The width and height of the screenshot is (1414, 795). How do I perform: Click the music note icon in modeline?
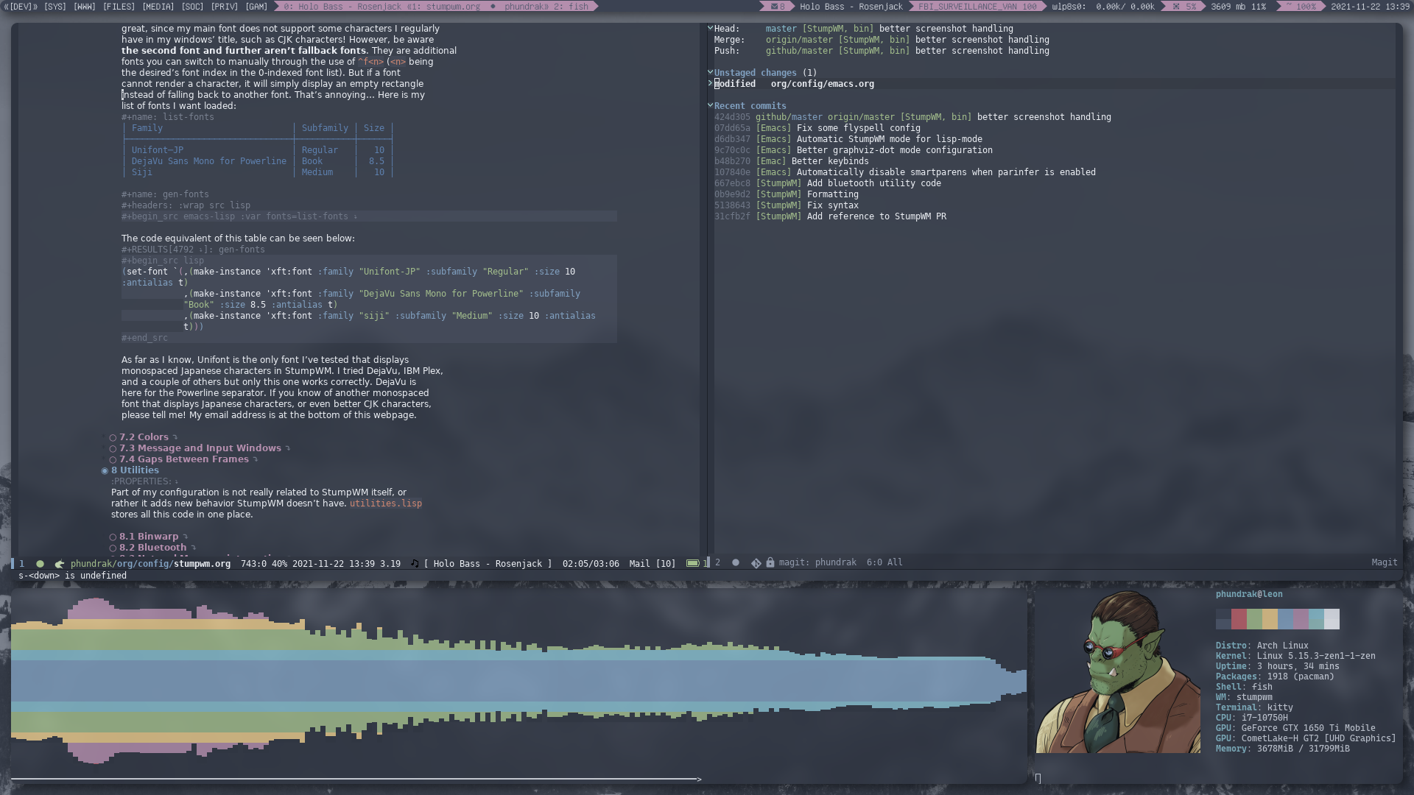click(415, 562)
